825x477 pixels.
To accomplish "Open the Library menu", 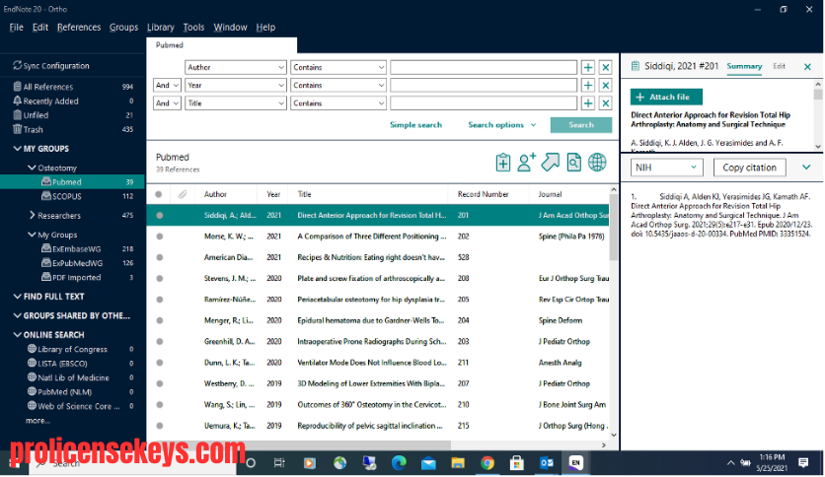I will 161,28.
